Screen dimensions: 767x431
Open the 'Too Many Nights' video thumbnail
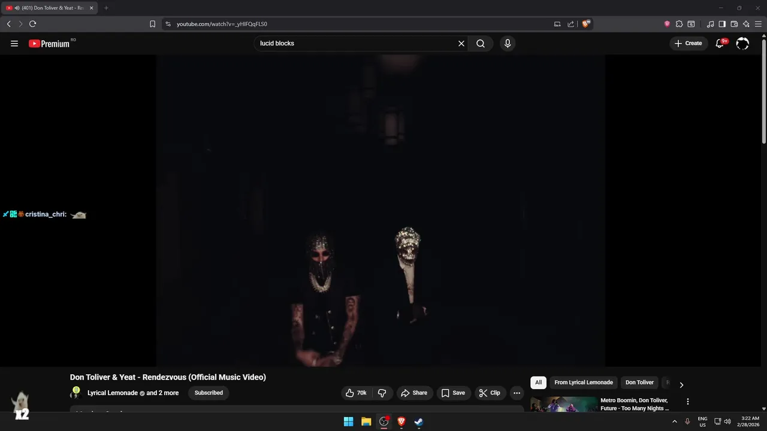point(563,405)
